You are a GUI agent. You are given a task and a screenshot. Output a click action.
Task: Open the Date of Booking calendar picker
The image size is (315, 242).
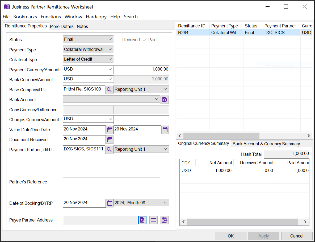pyautogui.click(x=110, y=203)
